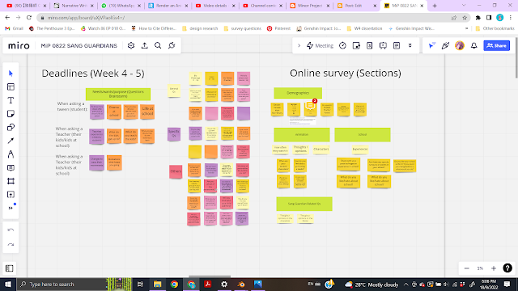Switch to the Video details tab

(x=215, y=6)
